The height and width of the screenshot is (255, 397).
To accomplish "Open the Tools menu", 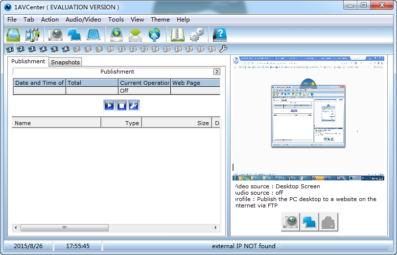I will [x=116, y=20].
